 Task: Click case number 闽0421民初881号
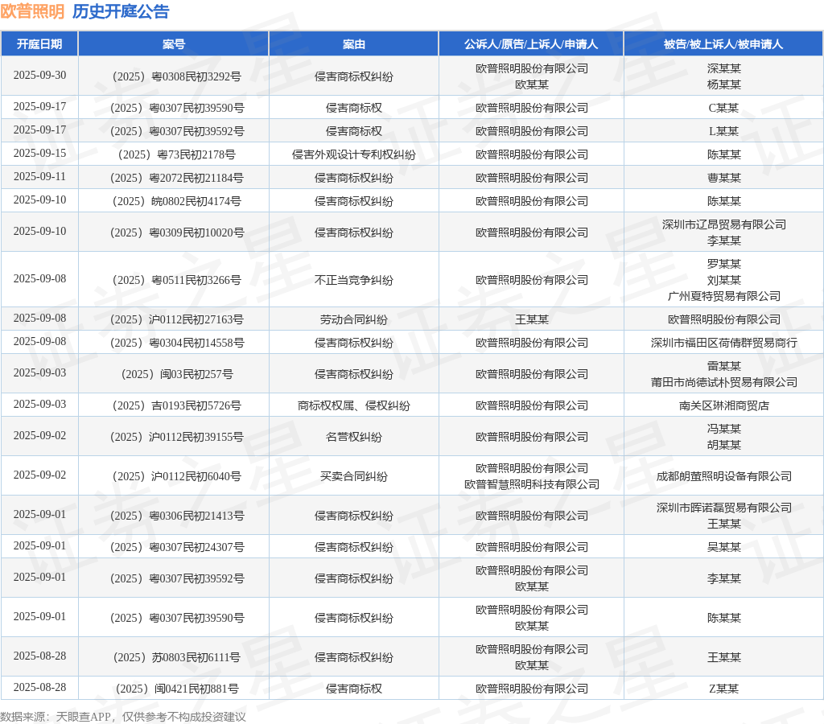[x=177, y=689]
